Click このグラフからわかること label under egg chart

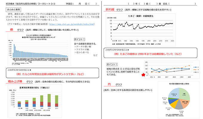point(117,50)
